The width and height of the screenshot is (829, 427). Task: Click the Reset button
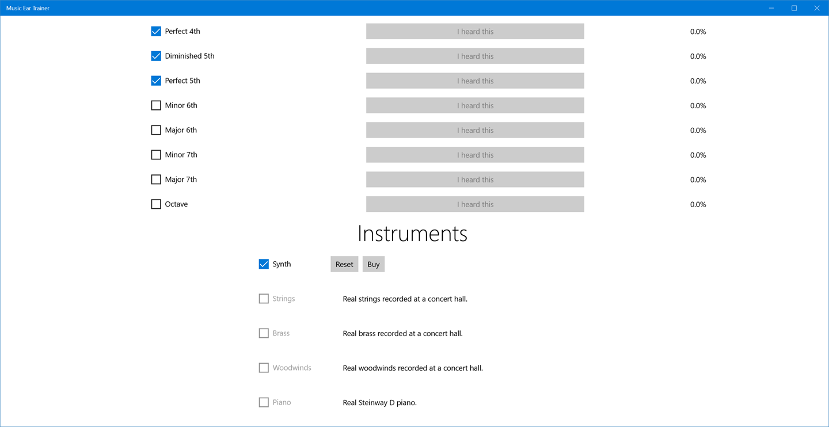pyautogui.click(x=344, y=264)
